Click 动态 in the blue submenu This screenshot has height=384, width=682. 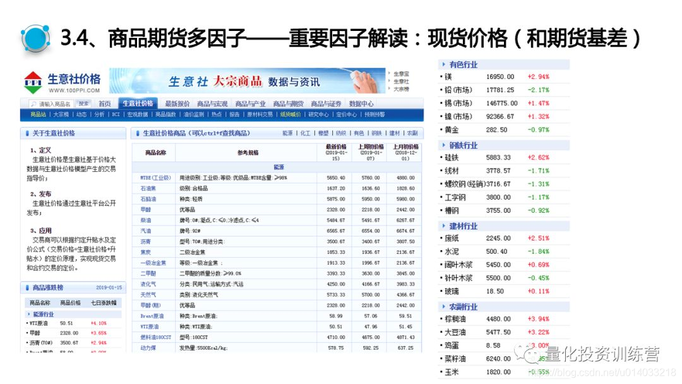(81, 114)
